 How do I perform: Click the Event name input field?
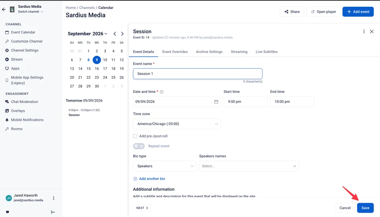click(198, 74)
